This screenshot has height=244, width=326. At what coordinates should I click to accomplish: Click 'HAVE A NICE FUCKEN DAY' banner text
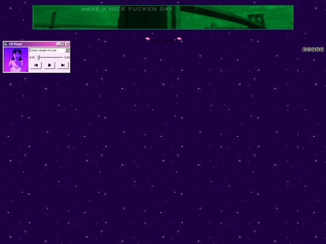(127, 9)
